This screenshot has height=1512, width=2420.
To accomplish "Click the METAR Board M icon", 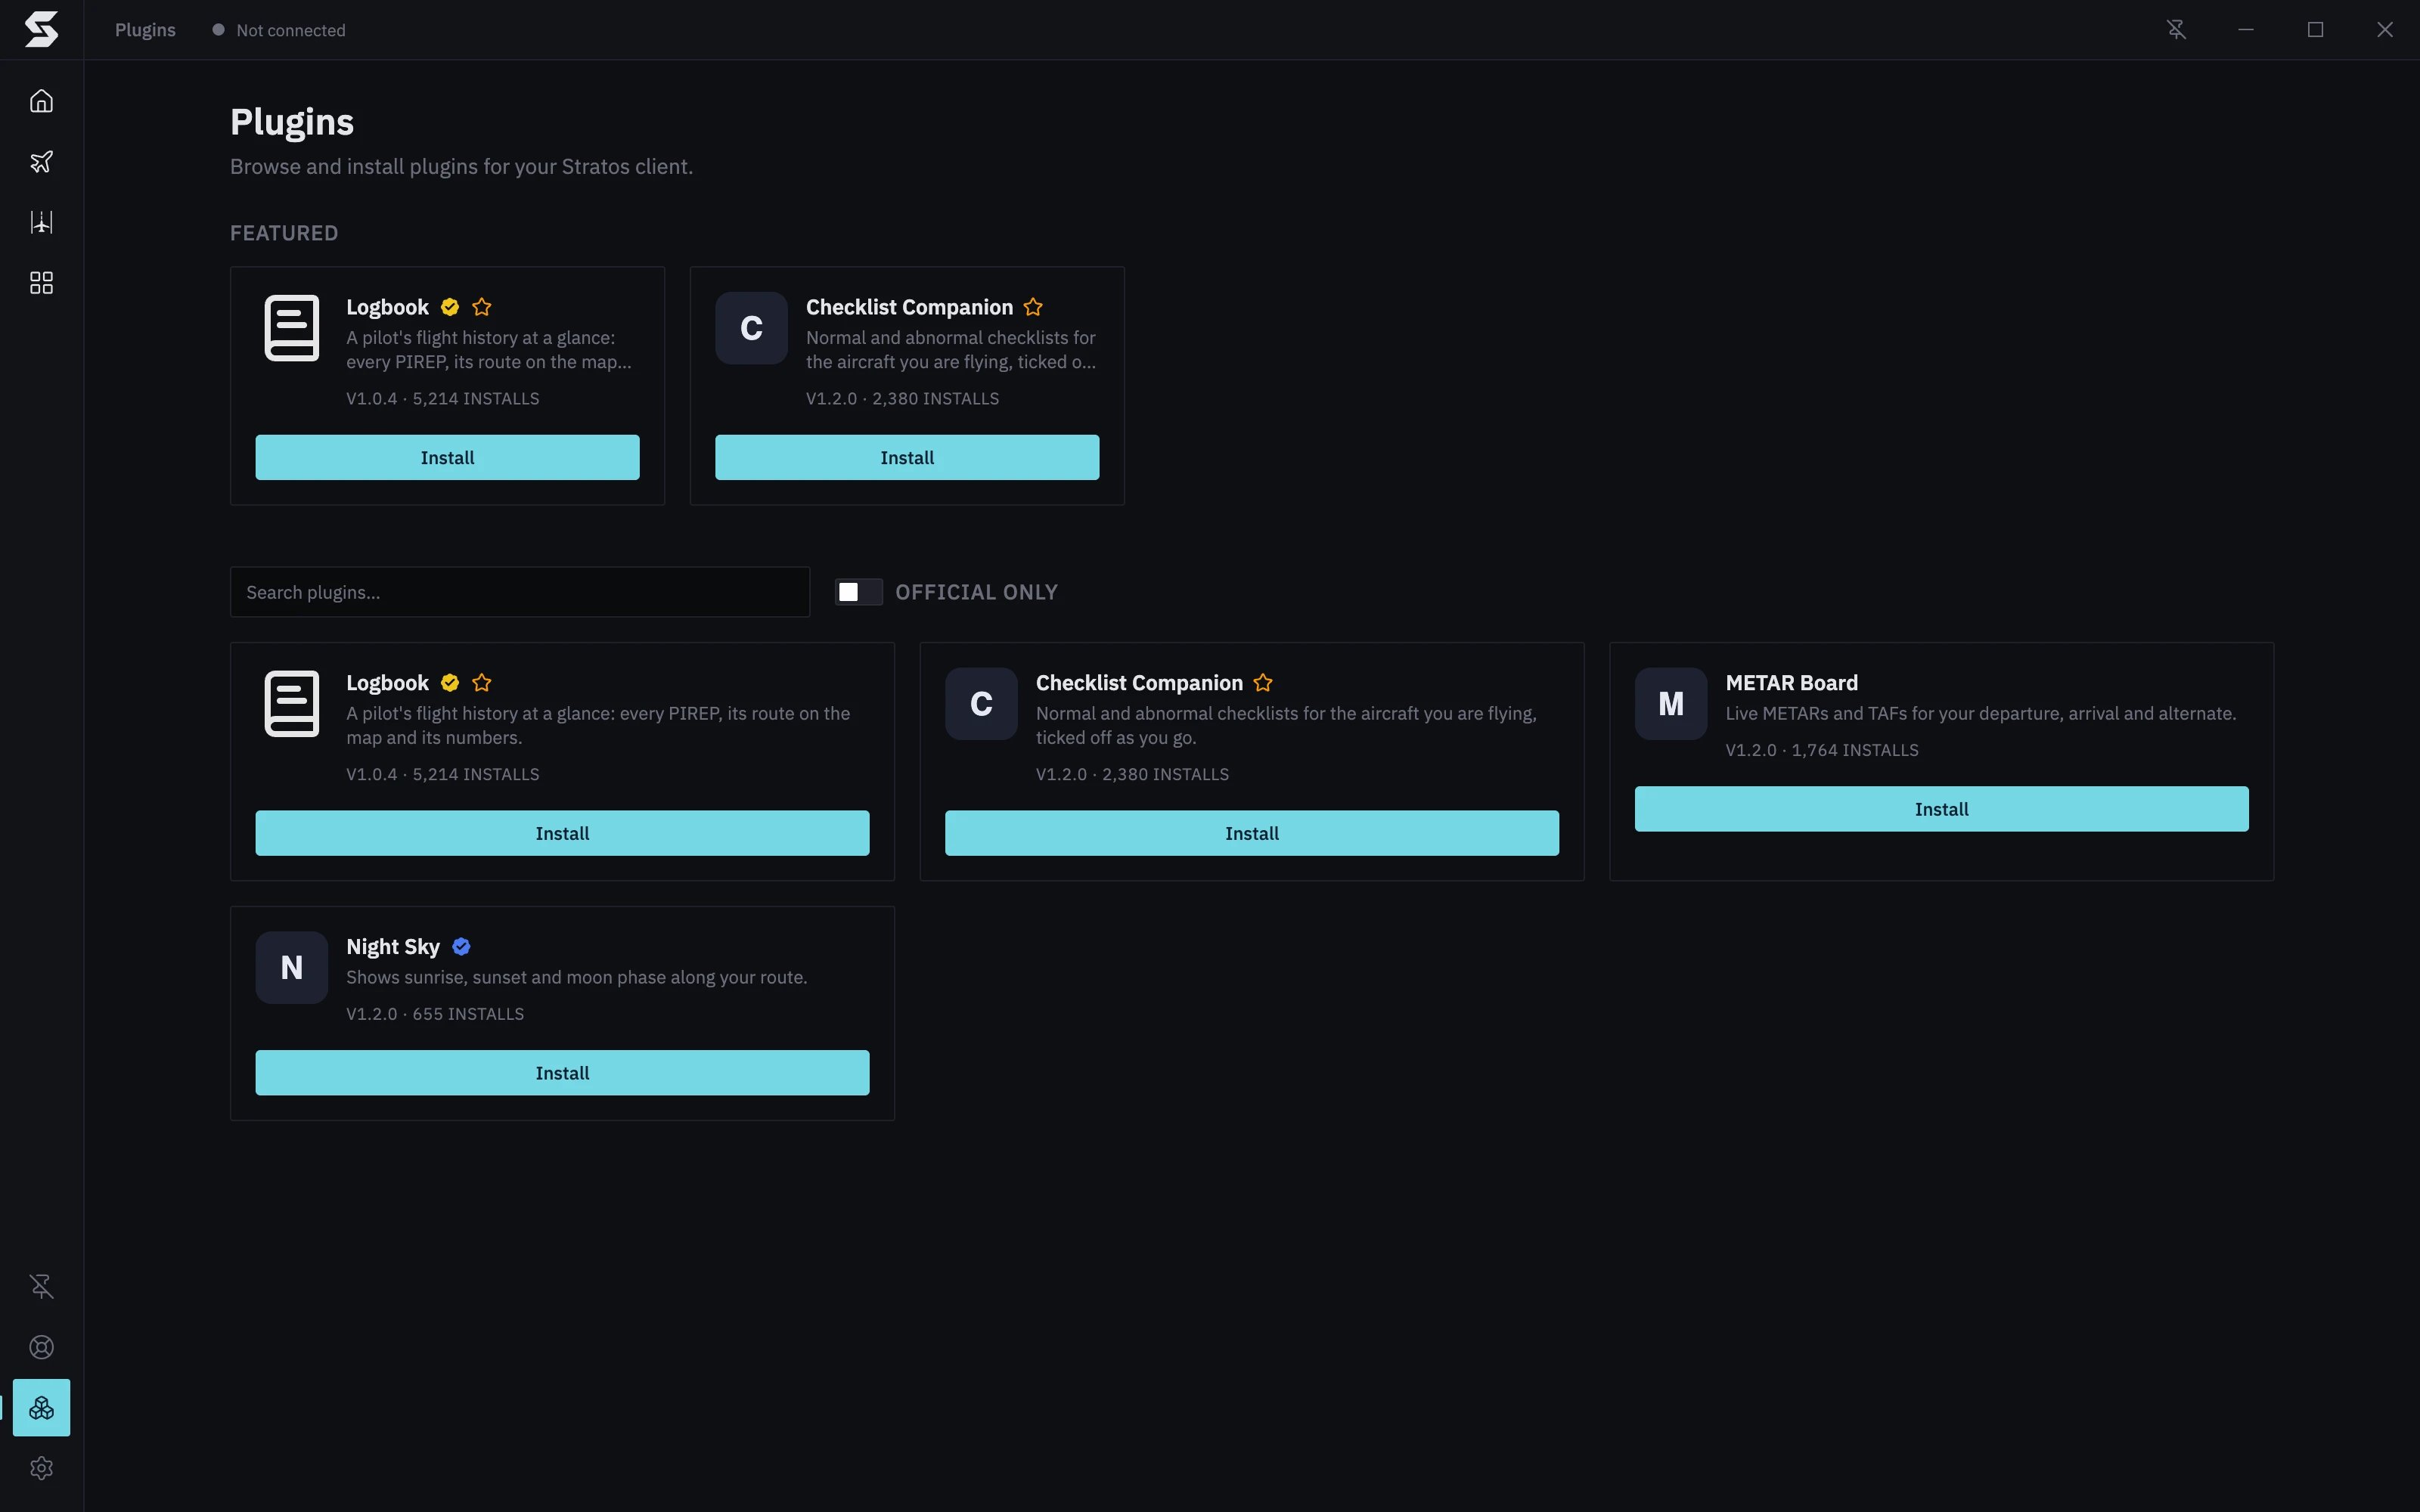I will pyautogui.click(x=1671, y=704).
